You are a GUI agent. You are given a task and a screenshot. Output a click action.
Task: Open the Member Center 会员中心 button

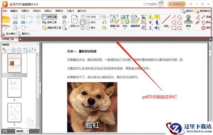[176, 4]
